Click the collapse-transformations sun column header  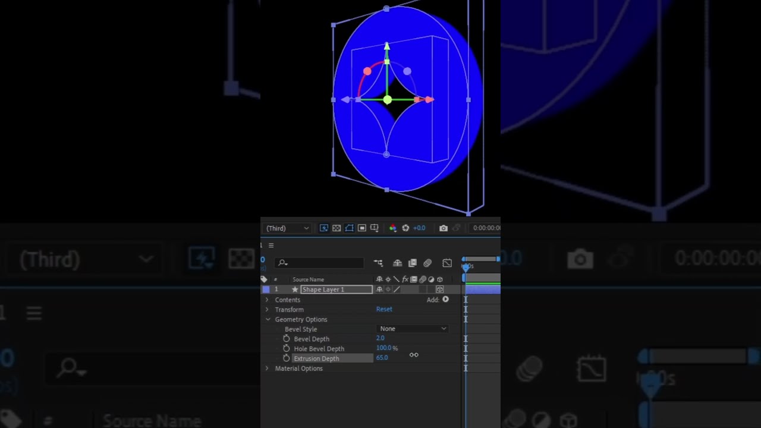point(388,279)
